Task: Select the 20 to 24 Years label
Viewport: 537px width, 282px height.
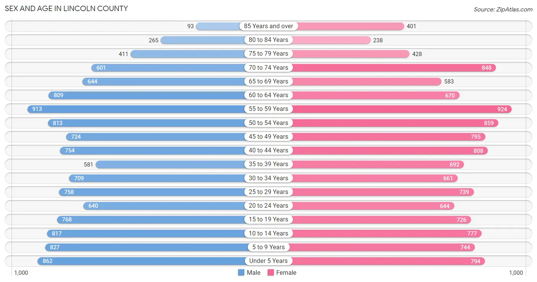Action: click(268, 206)
